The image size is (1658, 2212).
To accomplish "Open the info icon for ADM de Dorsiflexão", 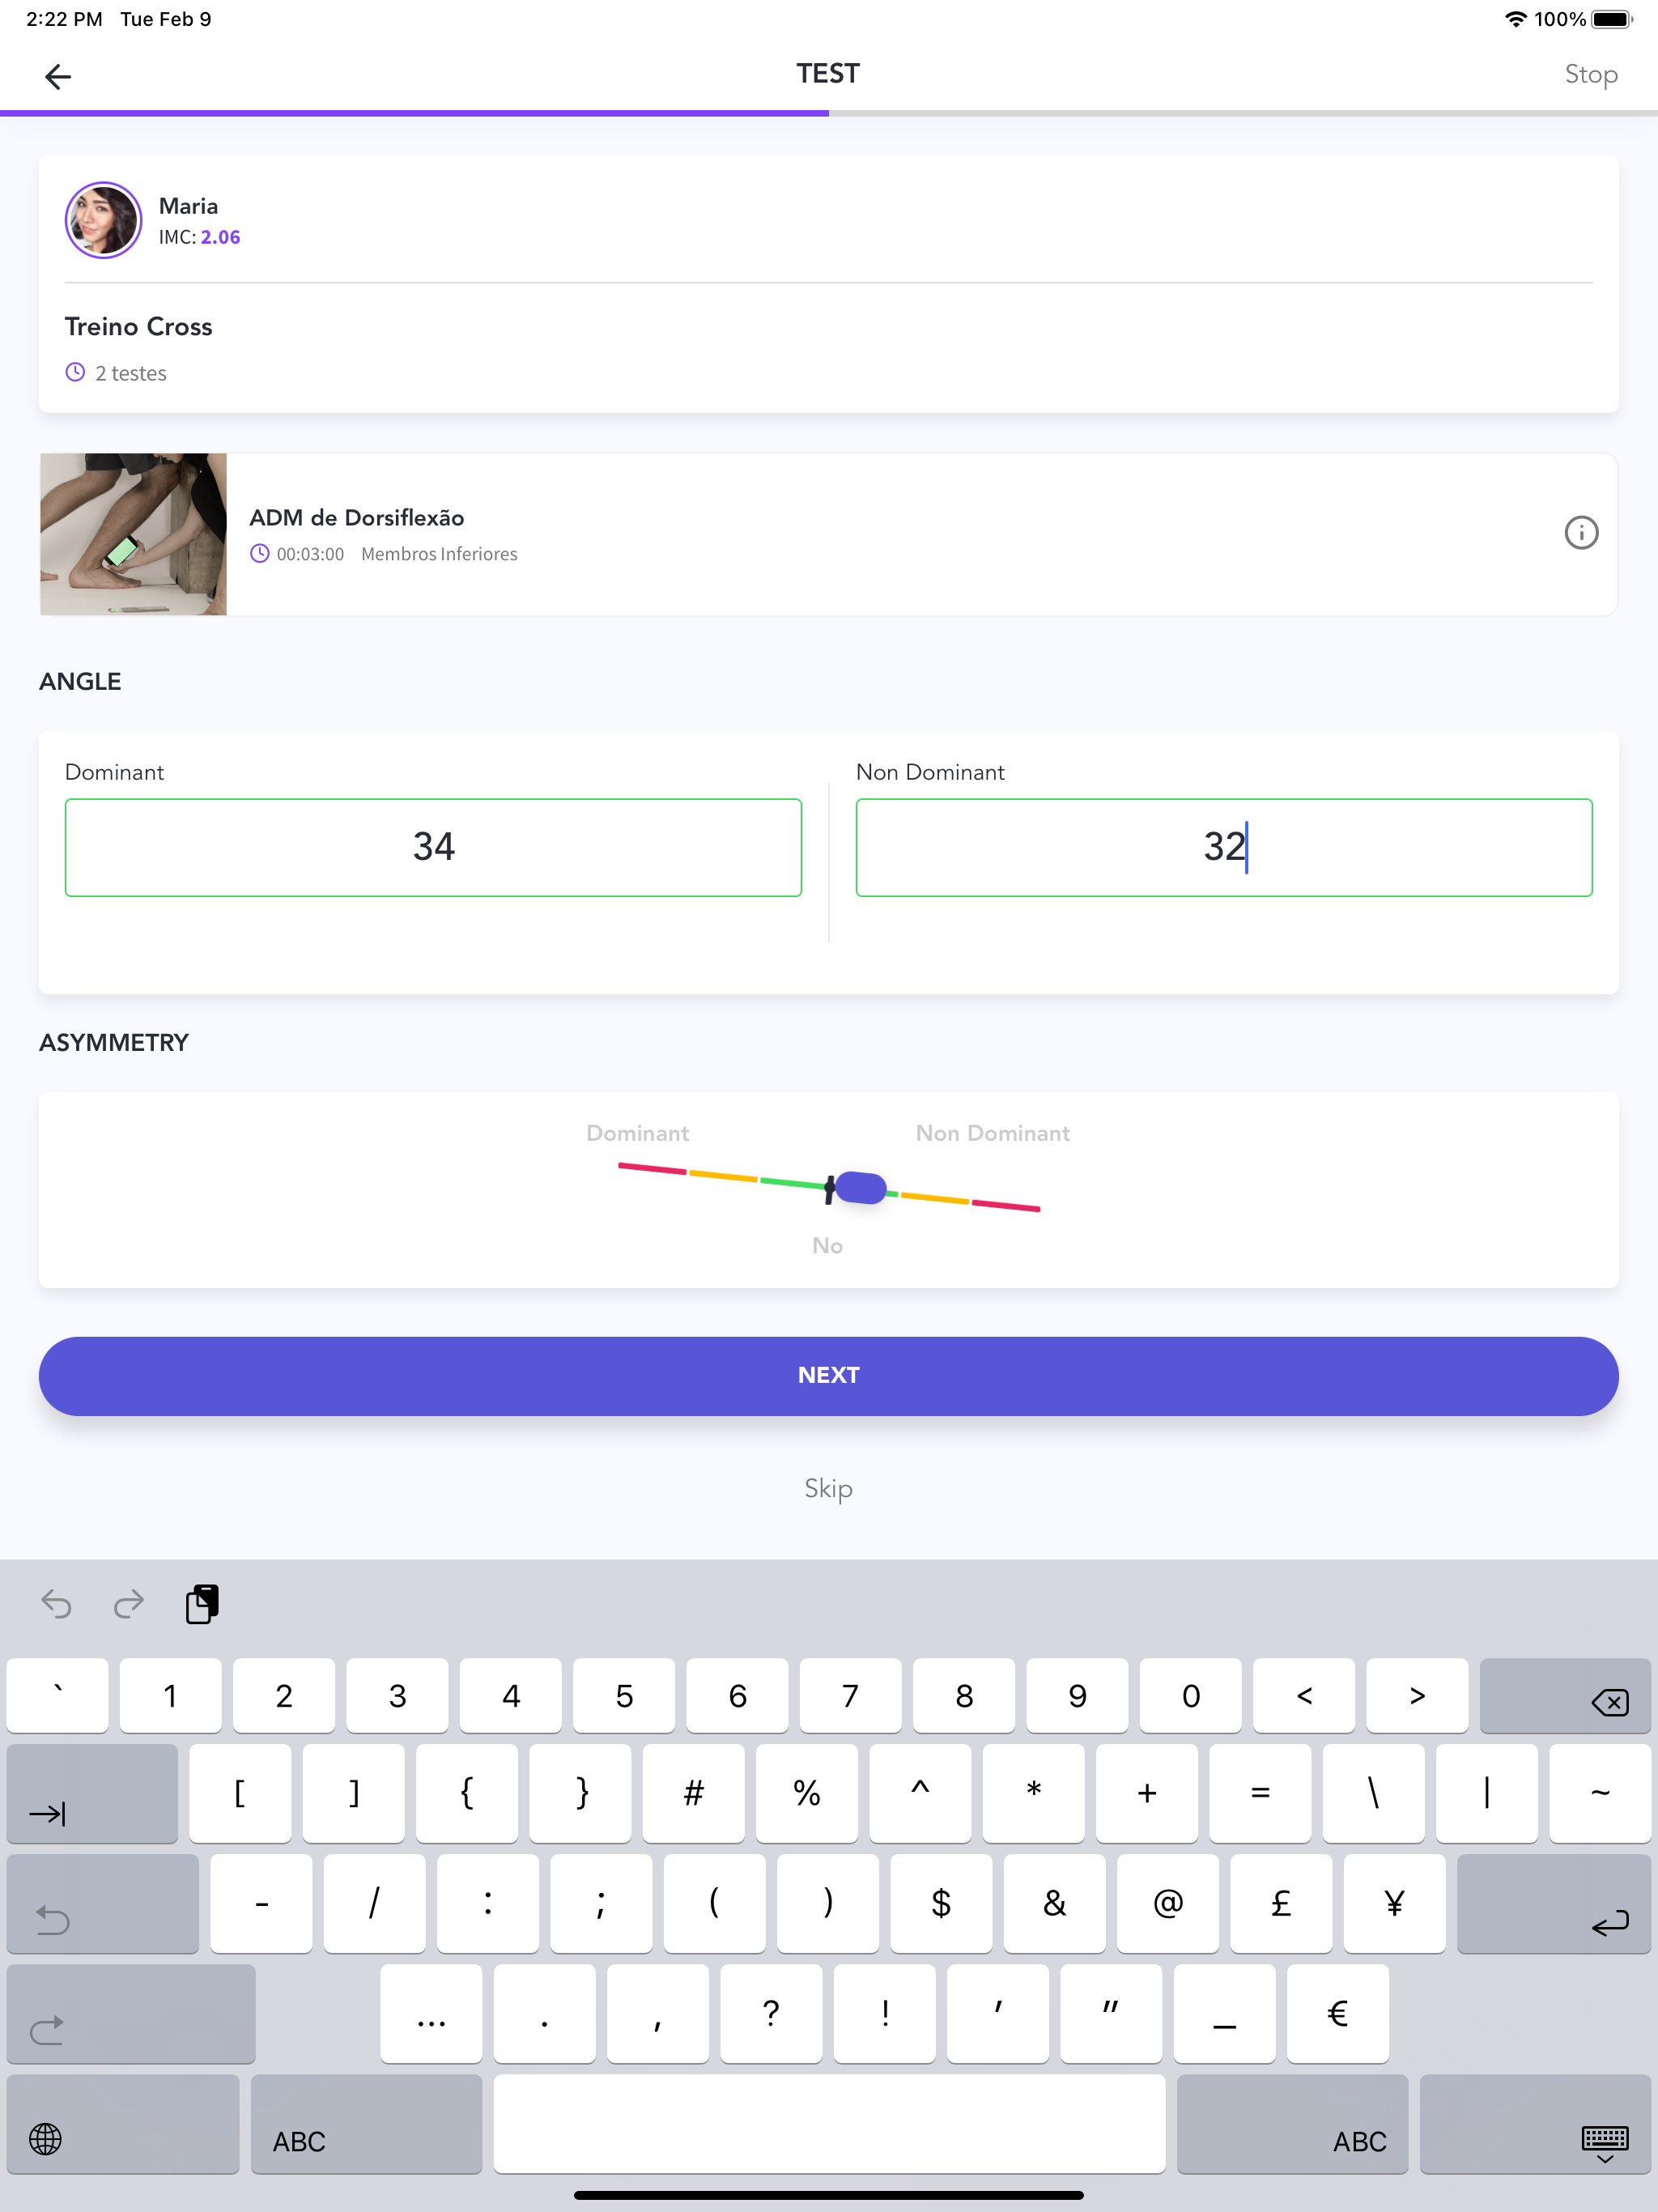I will (x=1581, y=533).
